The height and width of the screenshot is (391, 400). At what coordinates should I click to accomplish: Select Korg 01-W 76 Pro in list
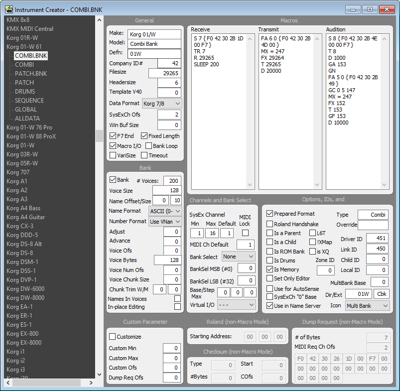point(29,128)
